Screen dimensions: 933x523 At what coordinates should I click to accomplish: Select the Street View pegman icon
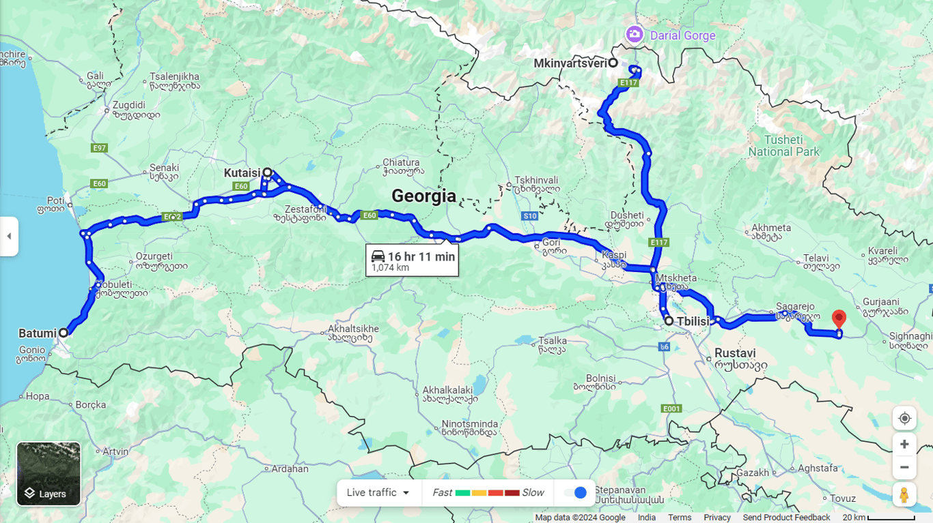point(904,495)
